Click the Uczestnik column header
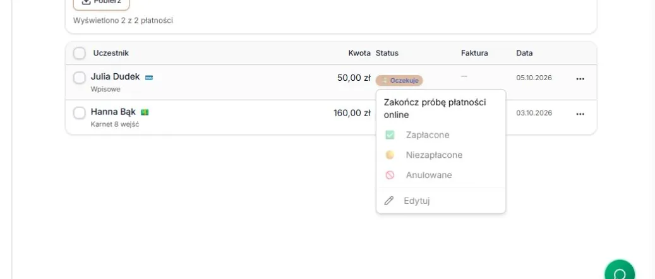This screenshot has width=655, height=279. (111, 53)
